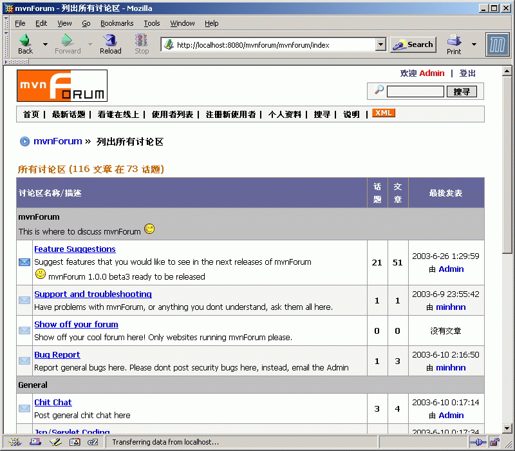Click the vertical scrollbar down arrow
This screenshot has height=451, width=515.
(507, 428)
